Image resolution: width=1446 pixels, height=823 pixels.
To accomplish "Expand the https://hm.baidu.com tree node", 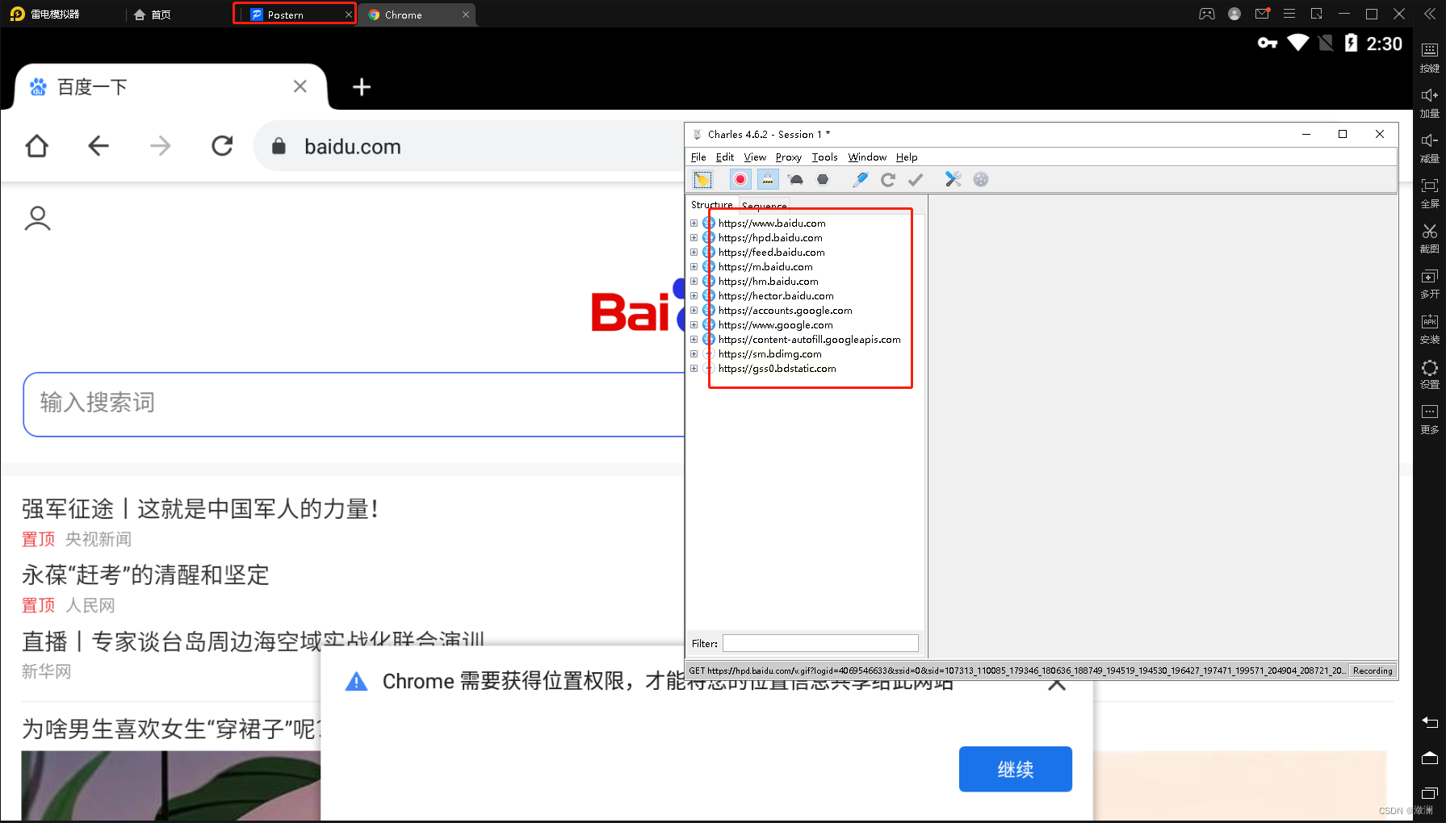I will [x=694, y=282].
